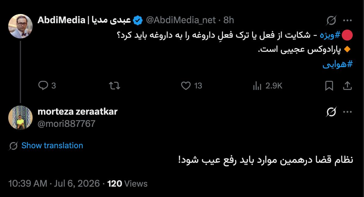This screenshot has height=197, width=364.
Task: Open more options on morteza zeraatkar reply
Action: point(348,112)
